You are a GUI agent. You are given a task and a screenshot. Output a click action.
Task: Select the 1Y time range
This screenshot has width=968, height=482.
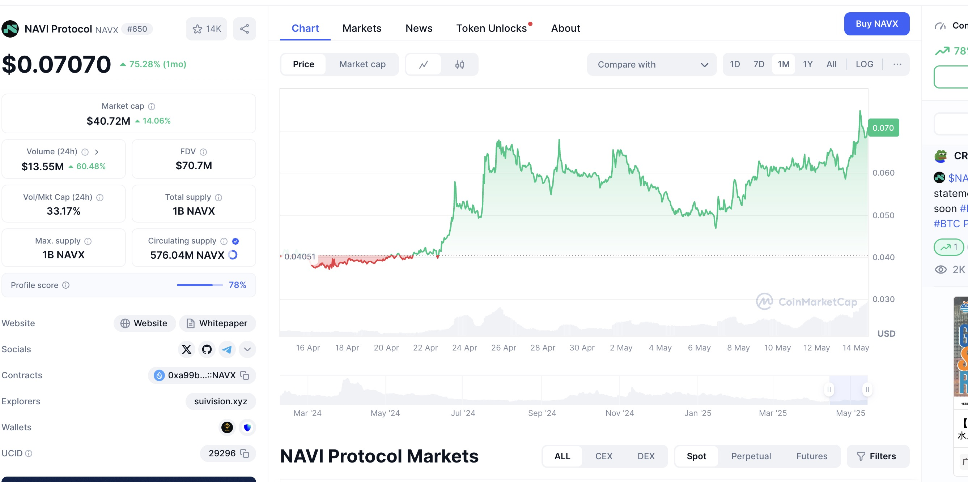807,64
